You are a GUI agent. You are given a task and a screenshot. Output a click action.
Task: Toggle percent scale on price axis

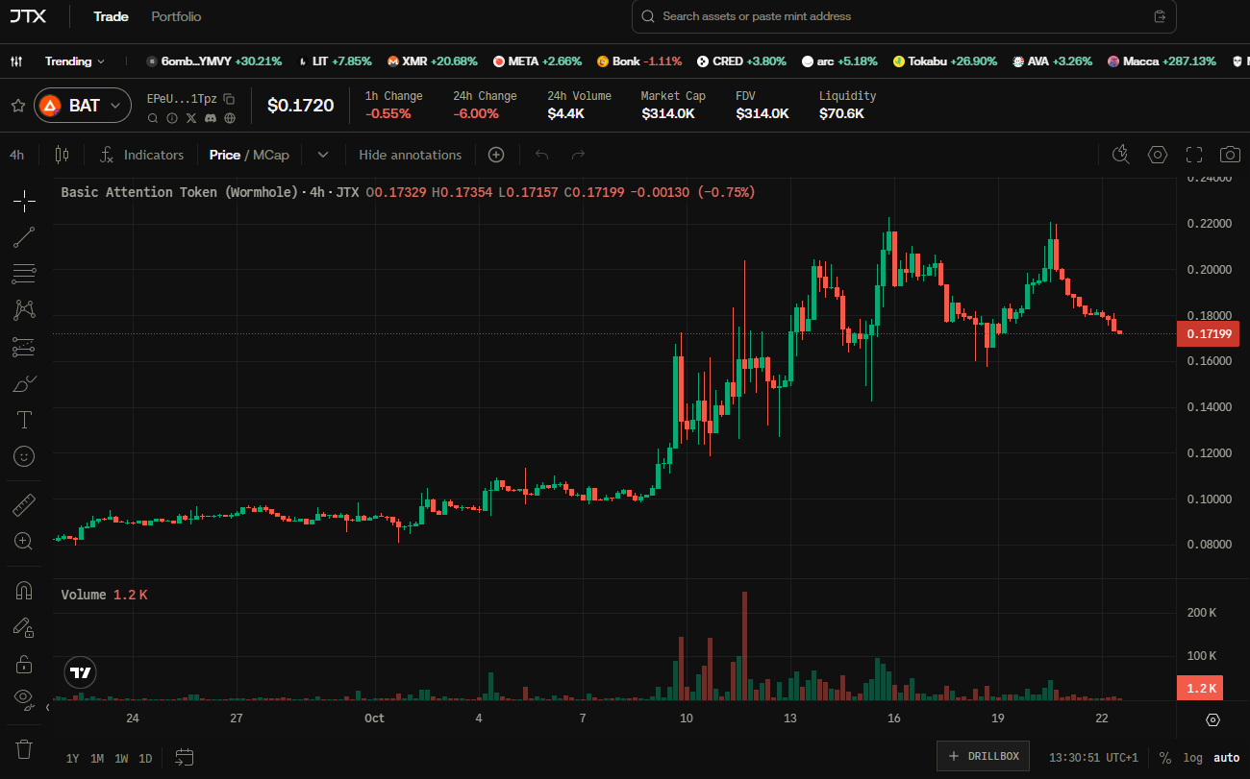pos(1164,758)
